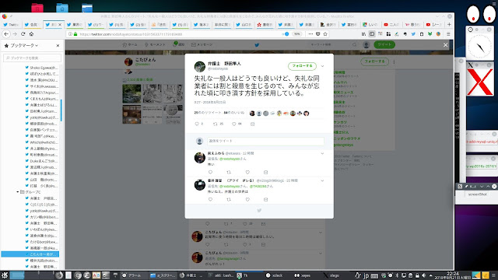
Task: Click message icon under main tweet
Action: tap(252, 124)
